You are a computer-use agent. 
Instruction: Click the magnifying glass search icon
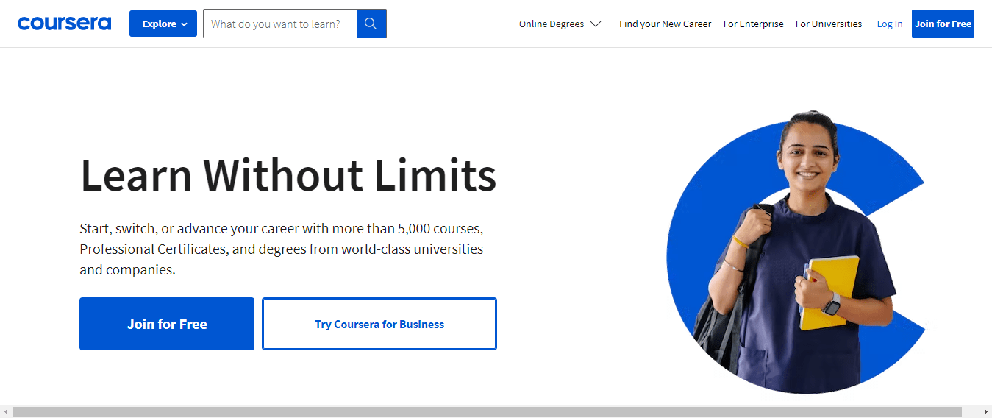pos(371,24)
